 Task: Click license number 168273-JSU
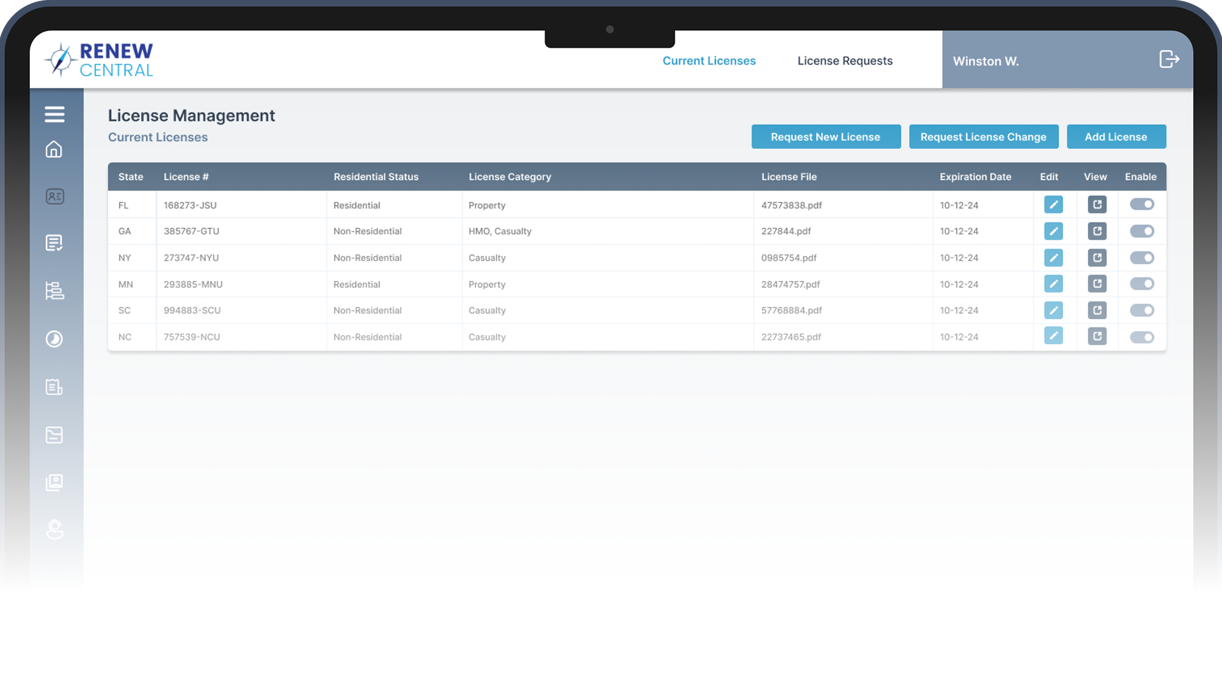tap(190, 205)
